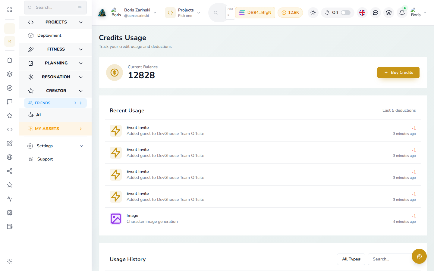This screenshot has height=271, width=434.
Task: Click the globe icon in the left rail
Action: 10,157
